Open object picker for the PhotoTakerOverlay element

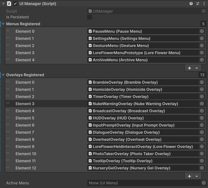click(202, 154)
